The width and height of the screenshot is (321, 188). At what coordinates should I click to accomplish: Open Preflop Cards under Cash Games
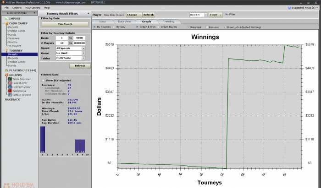[17, 31]
